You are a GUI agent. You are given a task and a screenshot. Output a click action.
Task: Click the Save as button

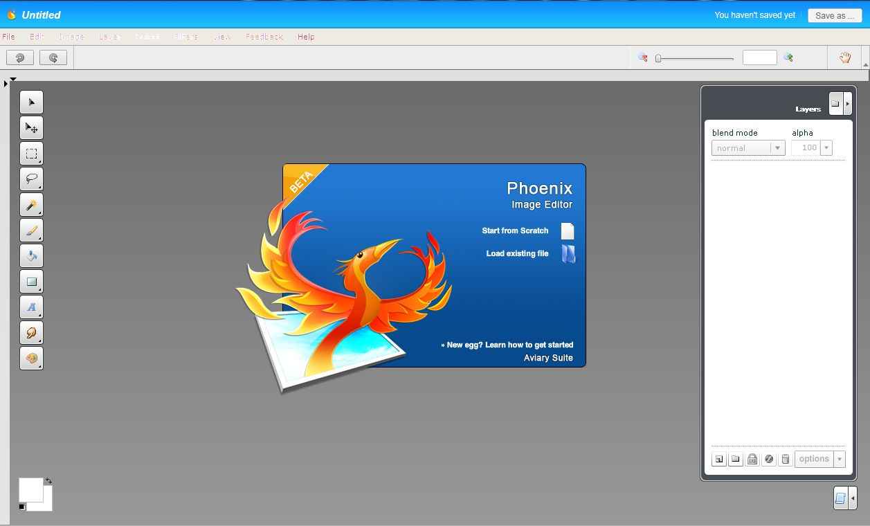point(834,15)
